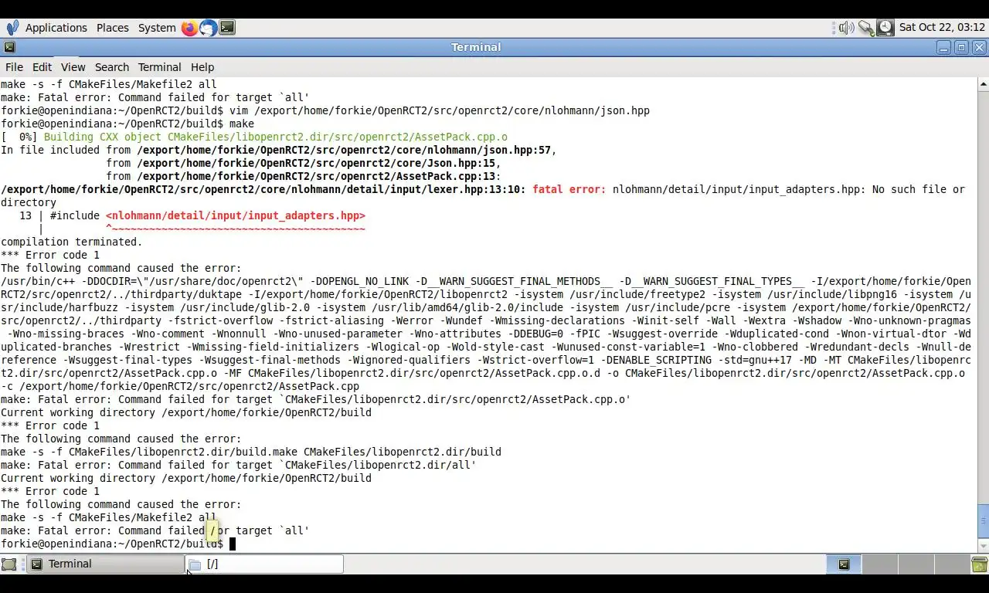The image size is (989, 593).
Task: Launch Firefox from the top panel
Action: [189, 28]
